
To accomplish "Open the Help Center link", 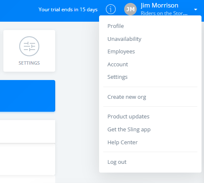I will pos(122,142).
